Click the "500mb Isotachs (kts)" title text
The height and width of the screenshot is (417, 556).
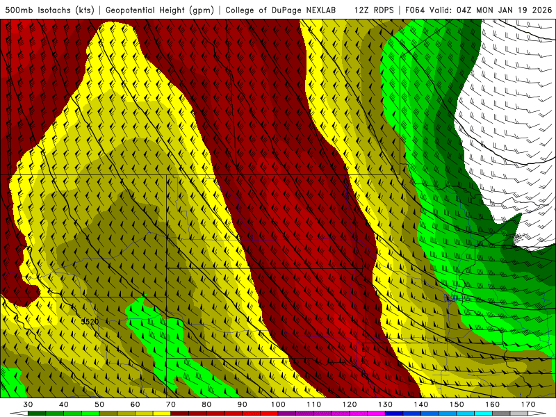[x=49, y=10]
